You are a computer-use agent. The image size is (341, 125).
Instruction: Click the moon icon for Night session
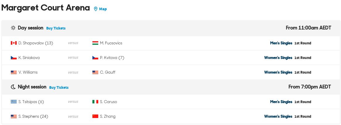tap(13, 87)
